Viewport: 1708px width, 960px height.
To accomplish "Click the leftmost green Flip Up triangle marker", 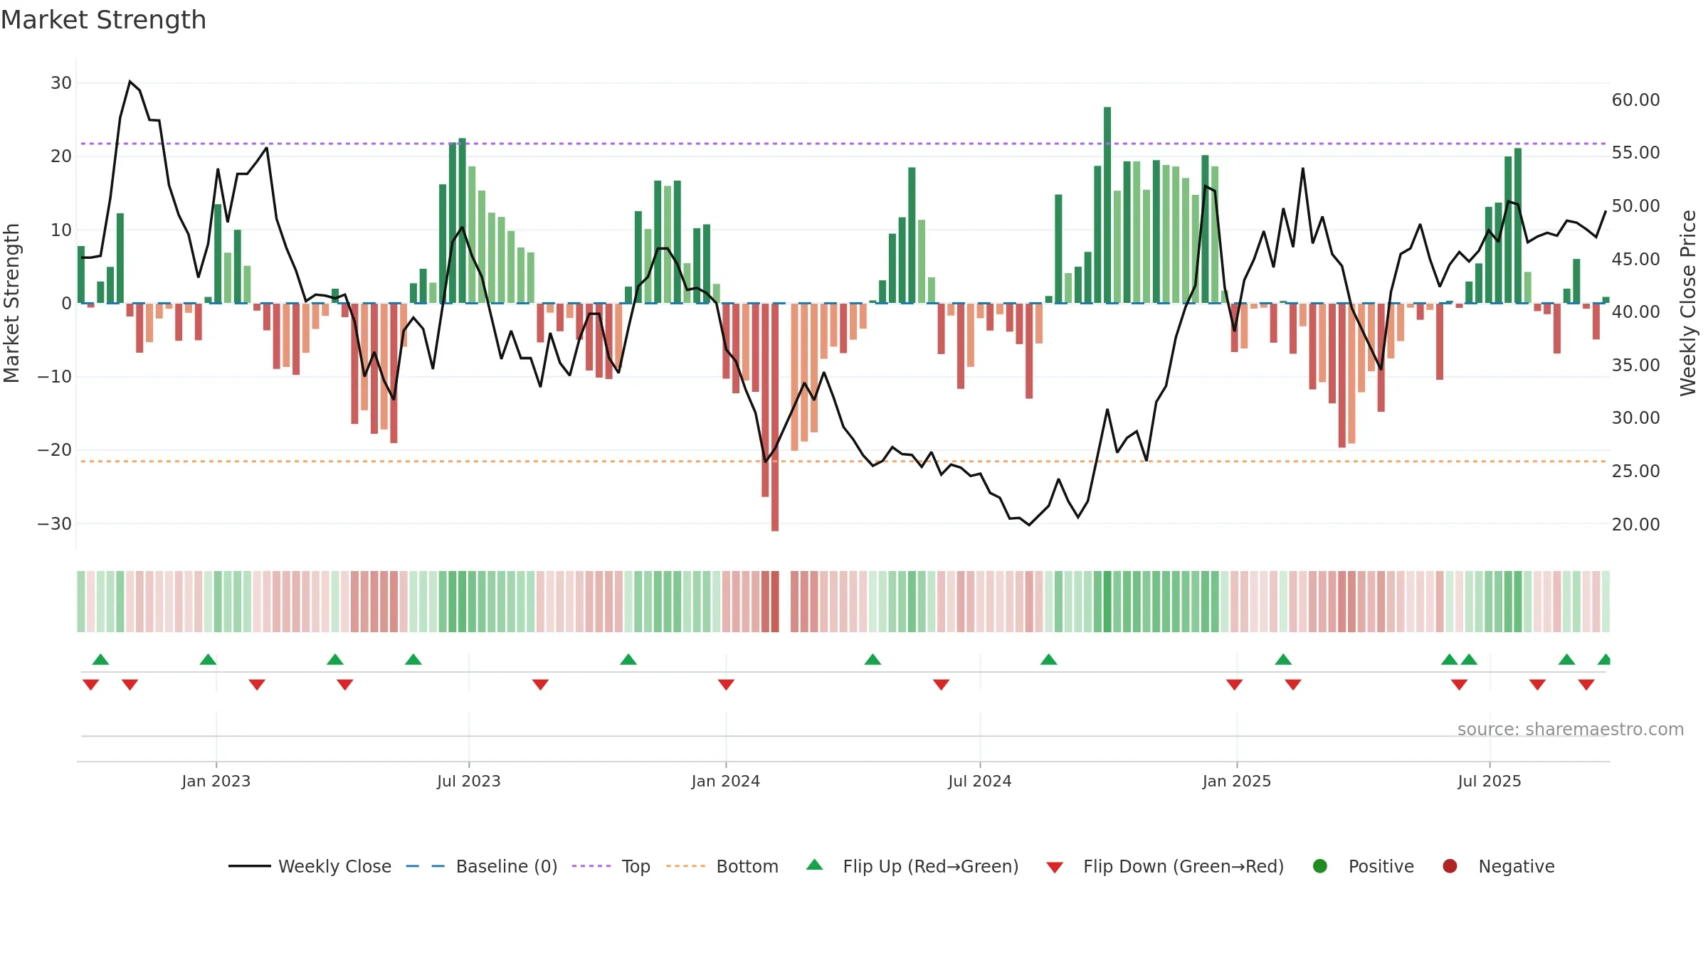I will [x=100, y=659].
